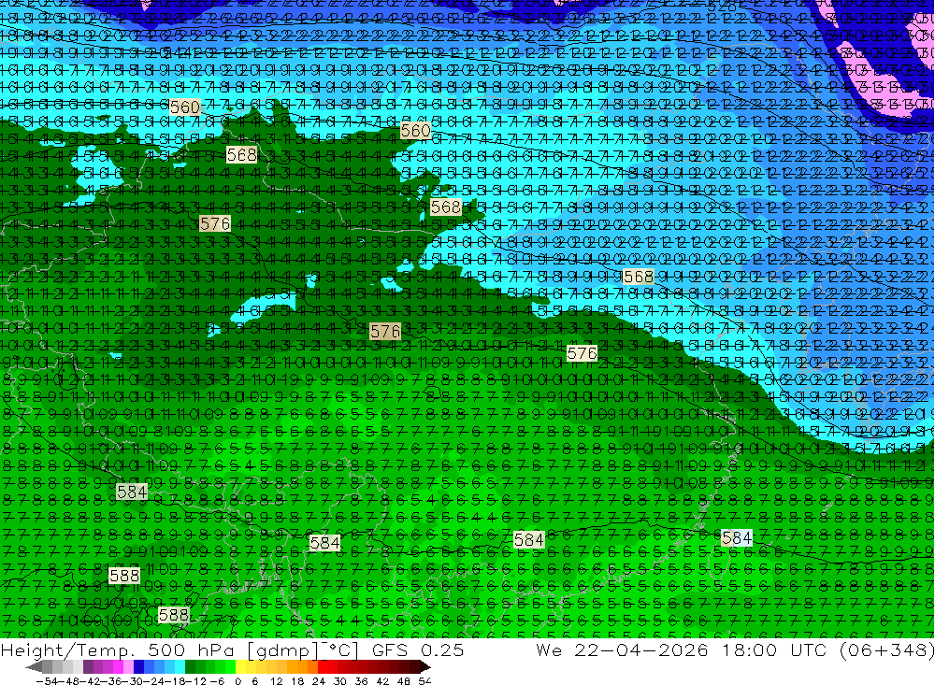Click the yellow swatch above 0 in legend
The height and width of the screenshot is (685, 935).
(240, 666)
